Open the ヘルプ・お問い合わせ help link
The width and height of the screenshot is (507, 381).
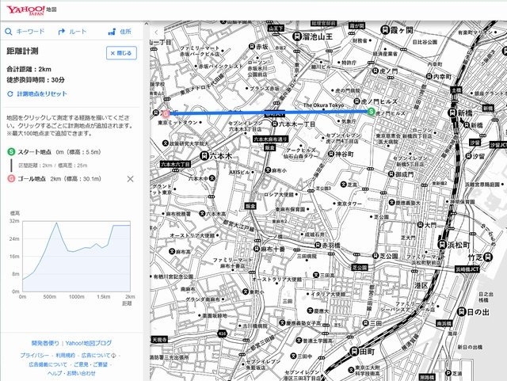[71, 373]
